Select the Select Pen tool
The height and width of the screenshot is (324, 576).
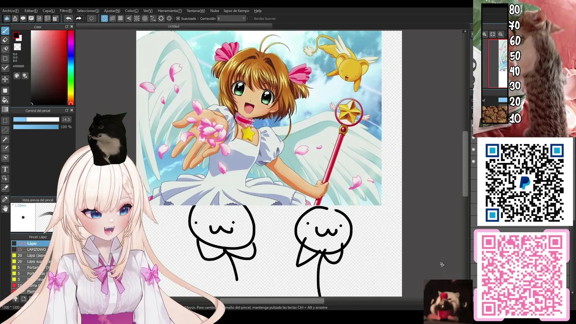(5, 148)
